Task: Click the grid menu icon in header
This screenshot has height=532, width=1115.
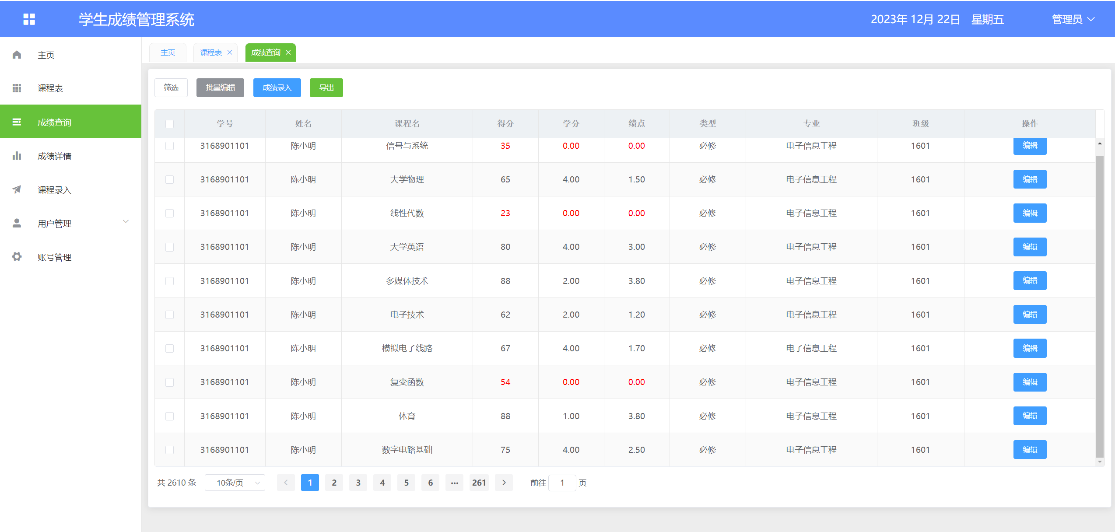Action: point(29,19)
